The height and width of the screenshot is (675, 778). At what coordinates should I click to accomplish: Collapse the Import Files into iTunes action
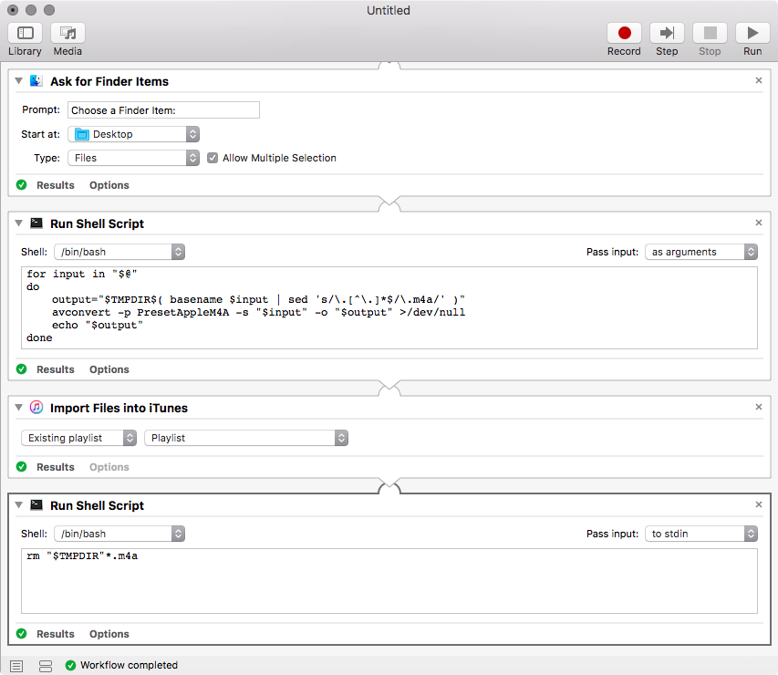tap(19, 408)
